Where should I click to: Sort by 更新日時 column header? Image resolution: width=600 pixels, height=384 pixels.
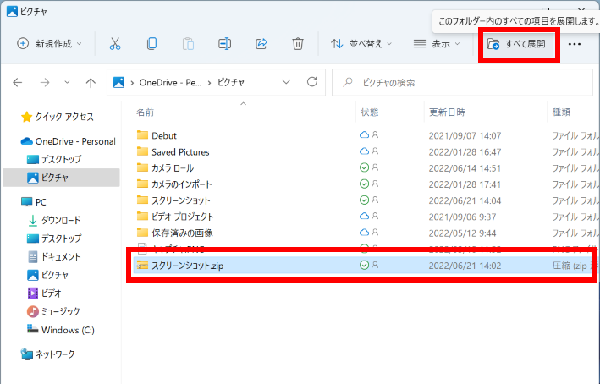click(x=447, y=112)
